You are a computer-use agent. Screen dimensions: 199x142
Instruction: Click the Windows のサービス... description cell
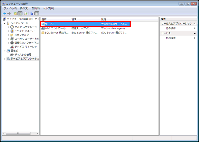click(x=114, y=24)
